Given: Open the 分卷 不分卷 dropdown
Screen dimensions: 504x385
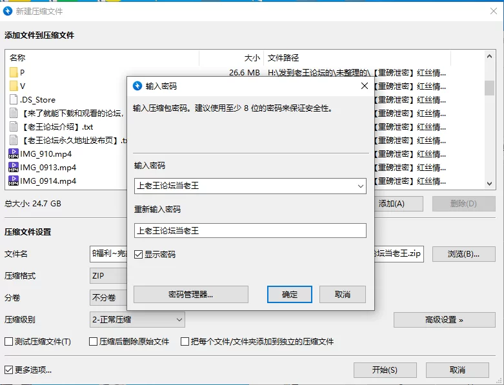Looking at the screenshot, I should pos(108,298).
